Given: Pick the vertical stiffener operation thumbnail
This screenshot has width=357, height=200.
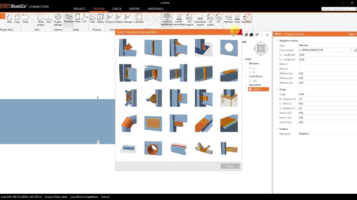Looking at the screenshot, I should click(153, 48).
